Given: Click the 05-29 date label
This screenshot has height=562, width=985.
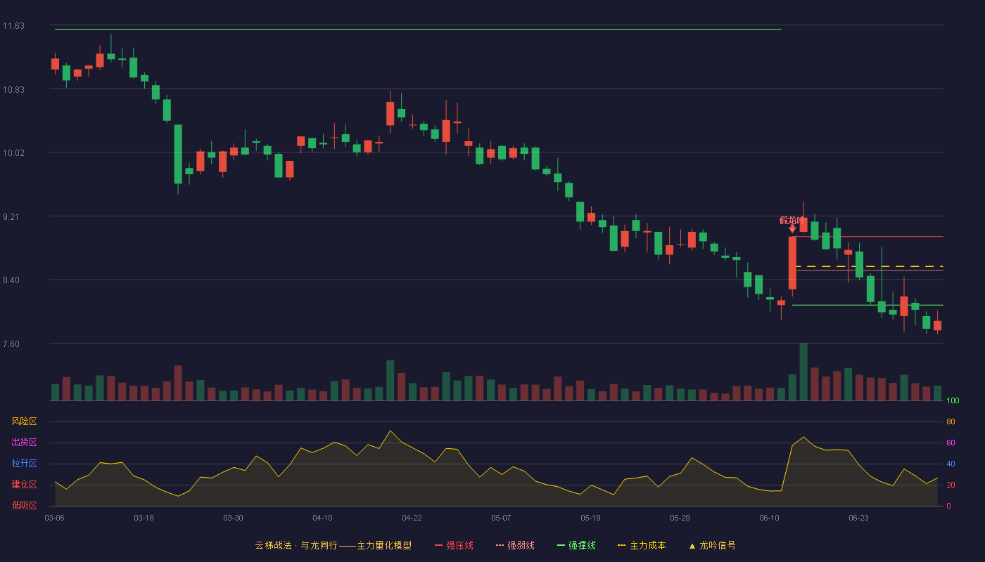Looking at the screenshot, I should coord(680,518).
